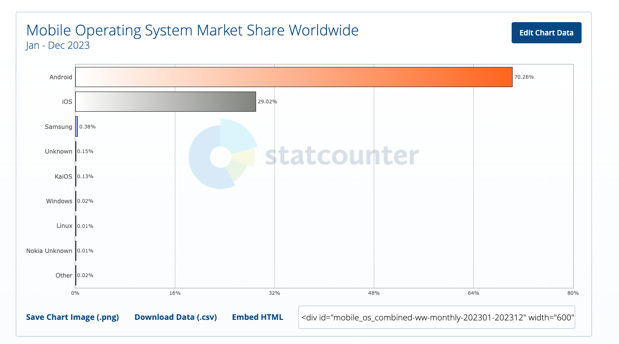
Task: Click the 'Samsung' axis label
Action: (x=59, y=127)
